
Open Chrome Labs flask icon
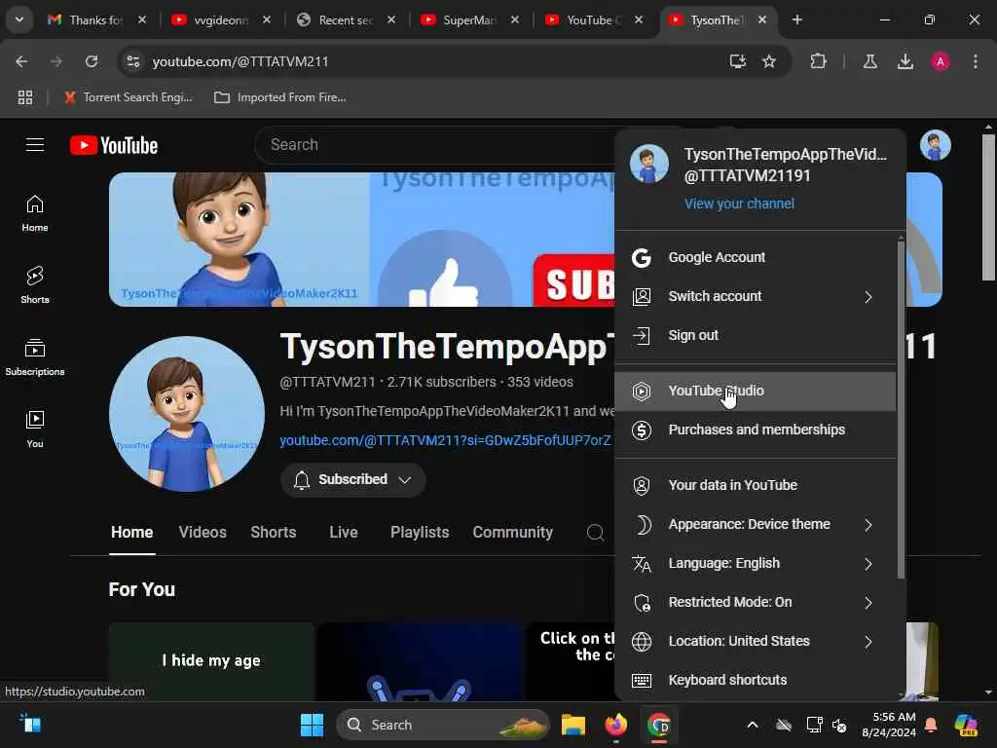pyautogui.click(x=870, y=61)
